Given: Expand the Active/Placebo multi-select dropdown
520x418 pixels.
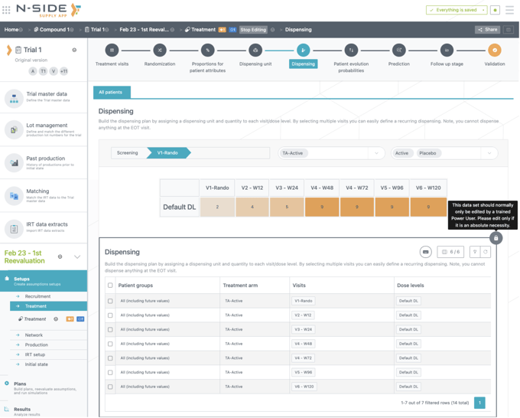Looking at the screenshot, I should tap(444, 153).
